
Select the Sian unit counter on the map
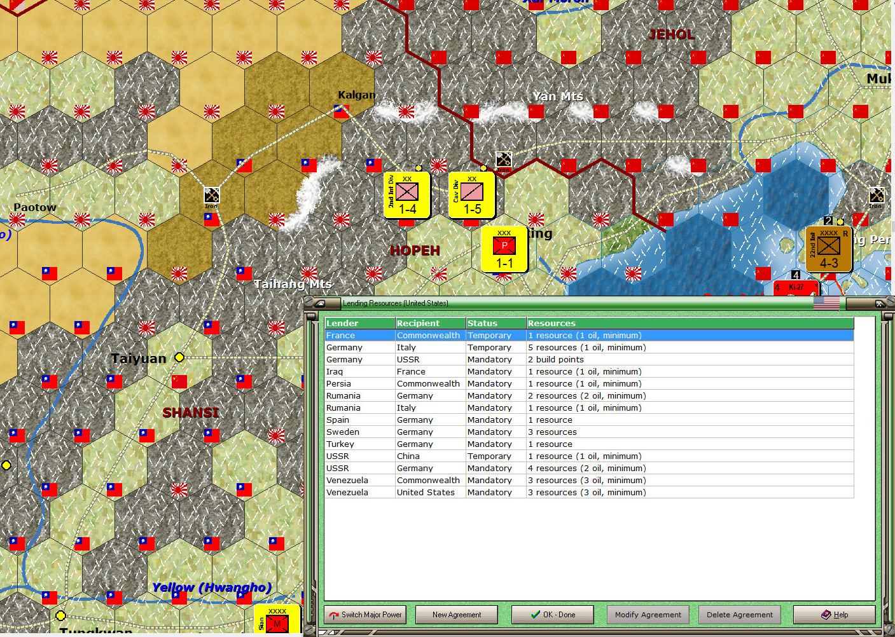point(277,620)
